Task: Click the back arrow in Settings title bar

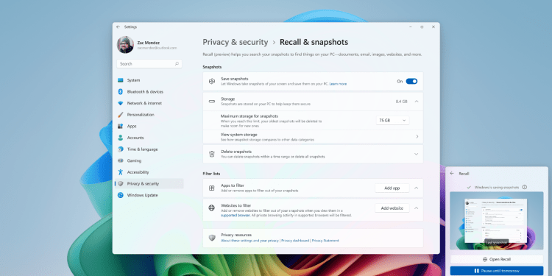Action: pos(118,26)
